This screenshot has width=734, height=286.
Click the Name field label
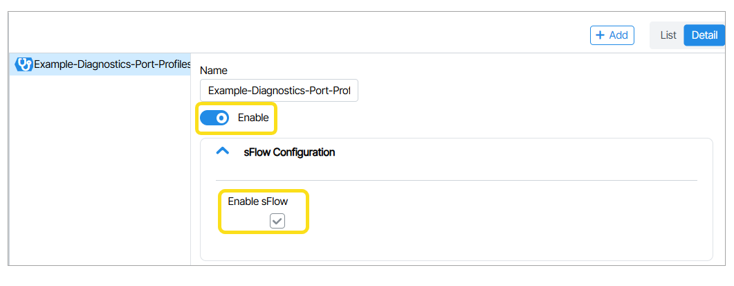click(x=213, y=71)
